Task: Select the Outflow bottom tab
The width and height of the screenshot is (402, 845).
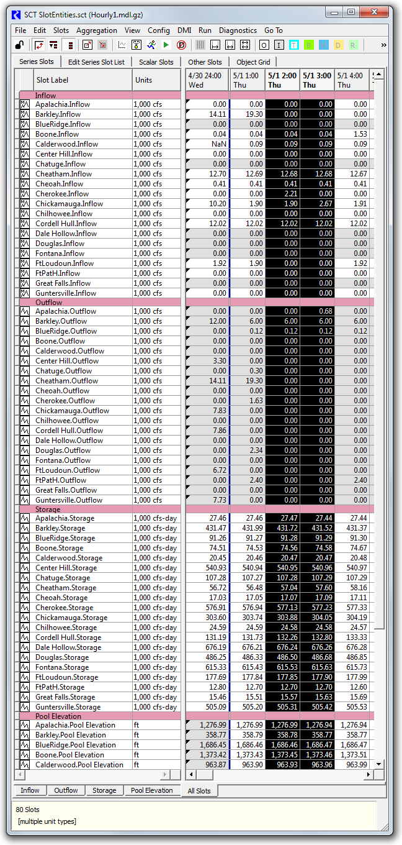Action: coord(66,790)
